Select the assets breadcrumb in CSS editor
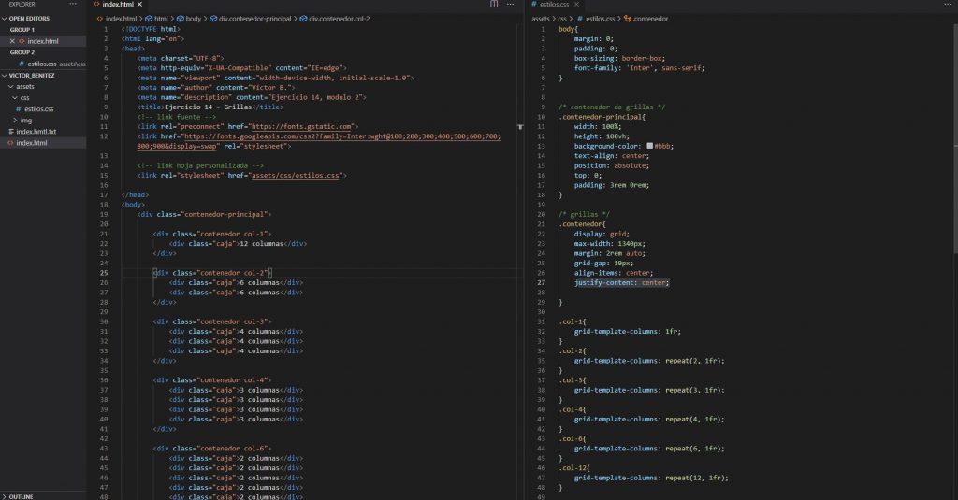This screenshot has height=500, width=958. click(x=540, y=19)
